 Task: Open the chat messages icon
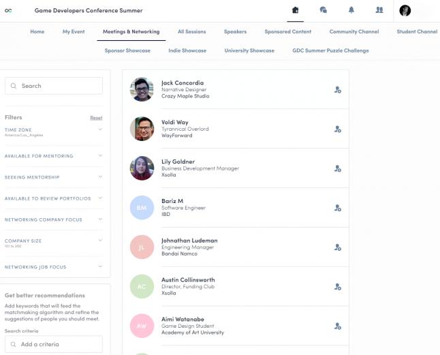point(324,10)
